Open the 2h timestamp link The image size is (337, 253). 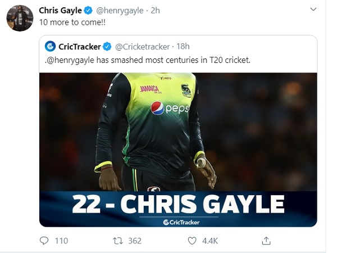[155, 11]
